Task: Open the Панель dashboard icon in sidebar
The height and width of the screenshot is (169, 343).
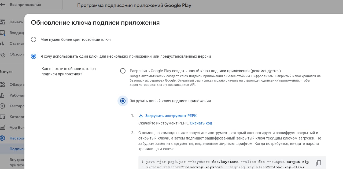Action: point(2,22)
